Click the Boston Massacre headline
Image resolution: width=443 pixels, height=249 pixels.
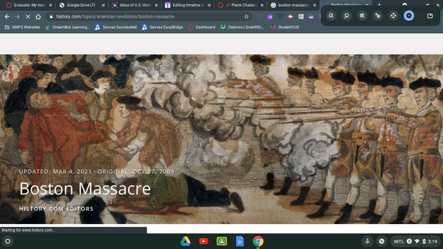click(x=84, y=189)
